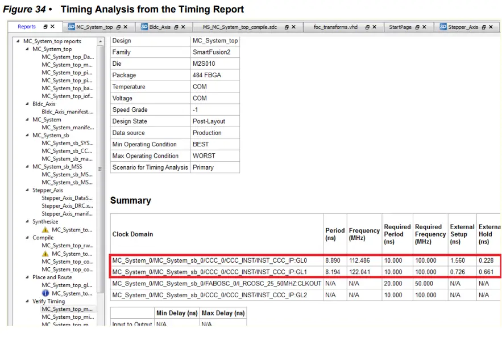Click the 112.486 frequency value
The height and width of the screenshot is (337, 502).
(x=359, y=260)
